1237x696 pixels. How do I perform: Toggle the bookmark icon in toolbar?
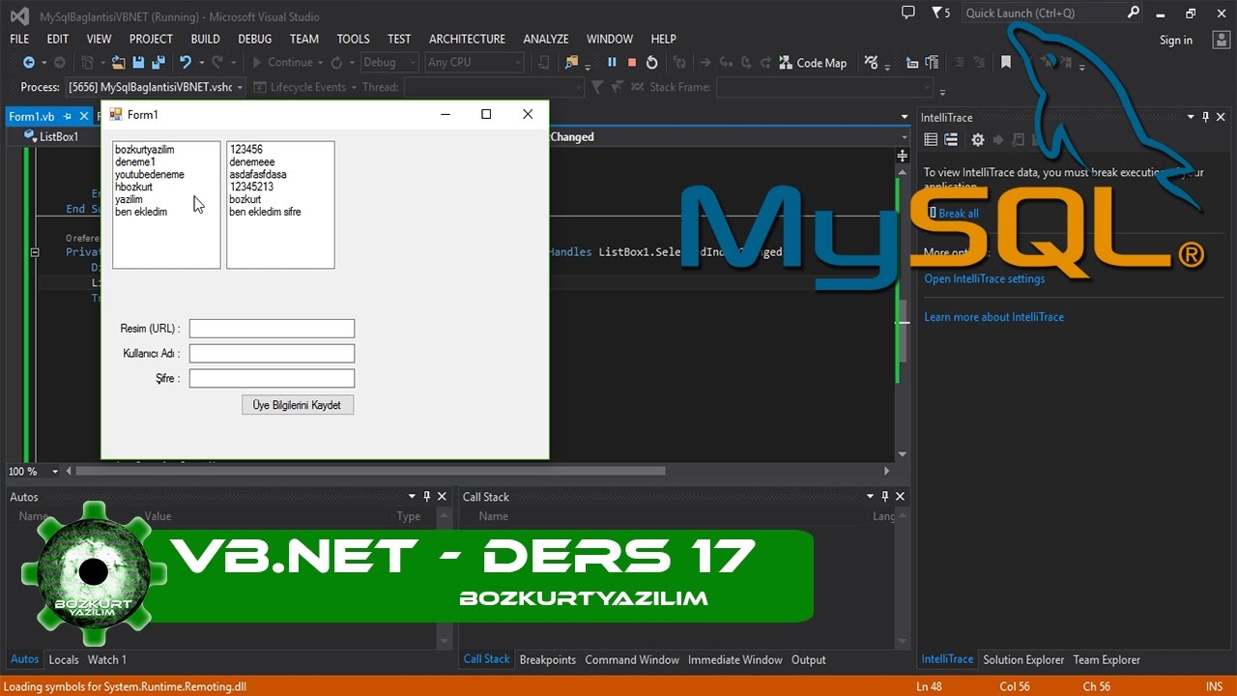pyautogui.click(x=1006, y=63)
